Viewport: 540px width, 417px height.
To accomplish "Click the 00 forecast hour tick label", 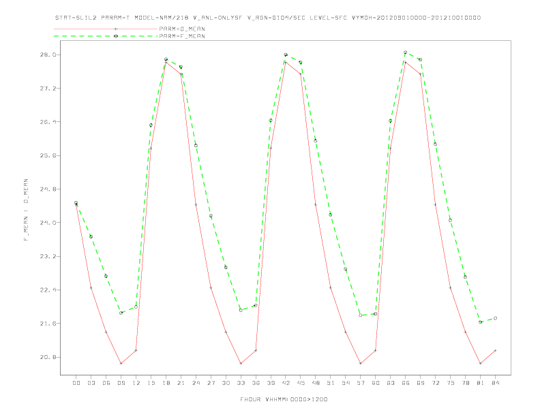I will coord(76,383).
